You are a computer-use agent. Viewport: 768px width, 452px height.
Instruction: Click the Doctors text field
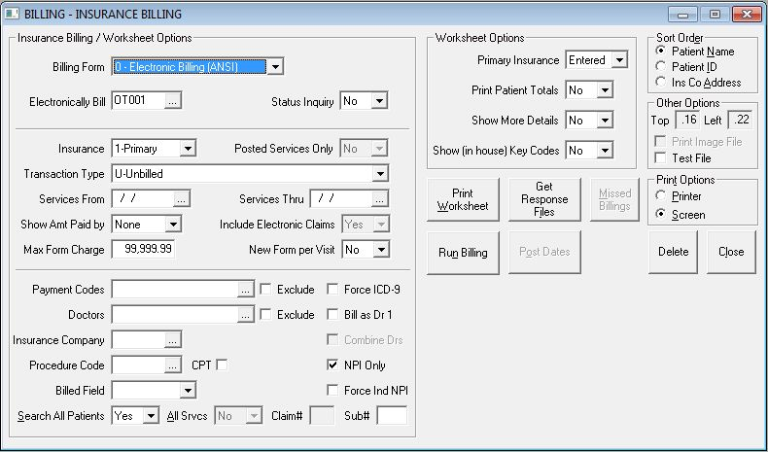click(175, 315)
